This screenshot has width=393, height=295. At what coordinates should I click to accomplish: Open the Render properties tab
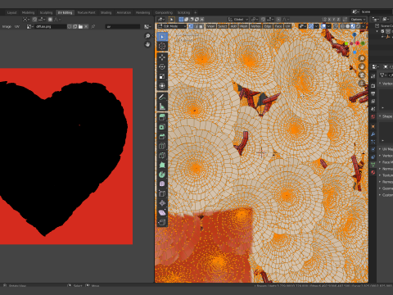pos(373,86)
